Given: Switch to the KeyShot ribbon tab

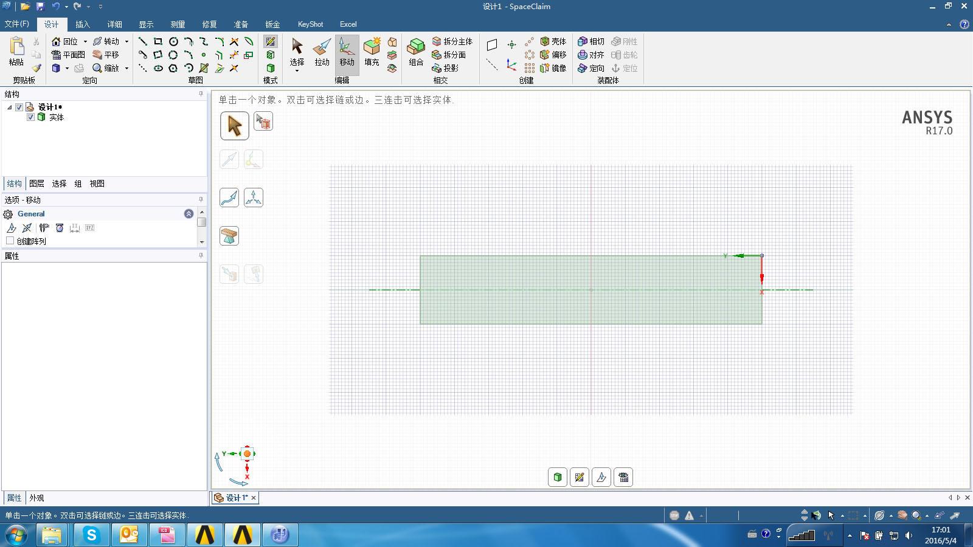Looking at the screenshot, I should point(310,24).
